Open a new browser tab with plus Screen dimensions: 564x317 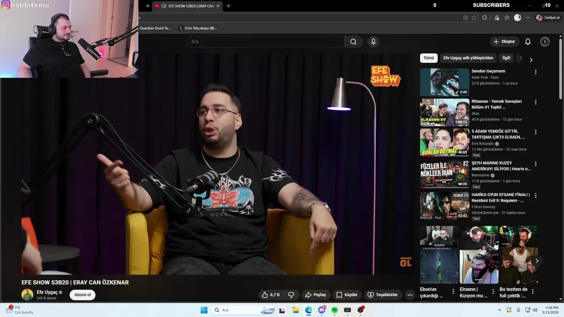[228, 6]
